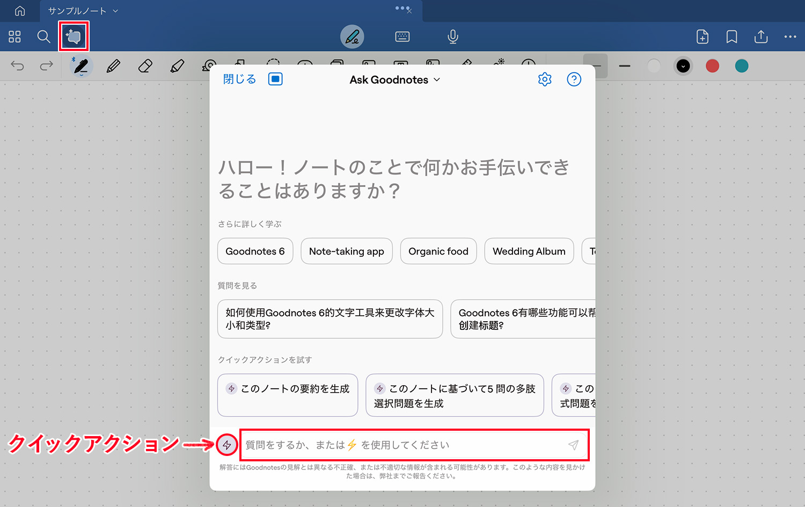Image resolution: width=805 pixels, height=507 pixels.
Task: Pick the white pen color swatch
Action: pos(654,66)
